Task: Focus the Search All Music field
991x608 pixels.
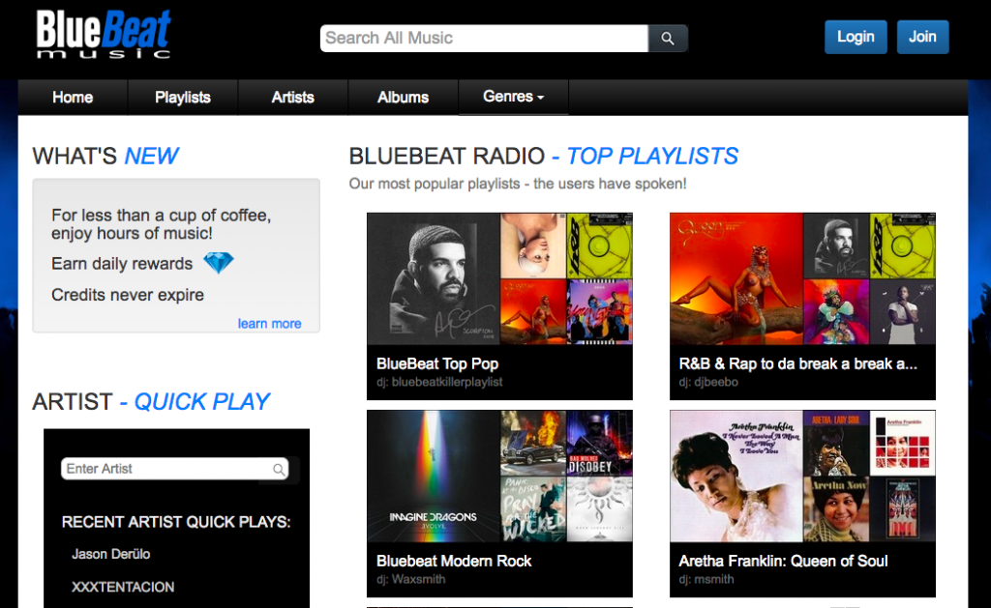Action: point(484,39)
